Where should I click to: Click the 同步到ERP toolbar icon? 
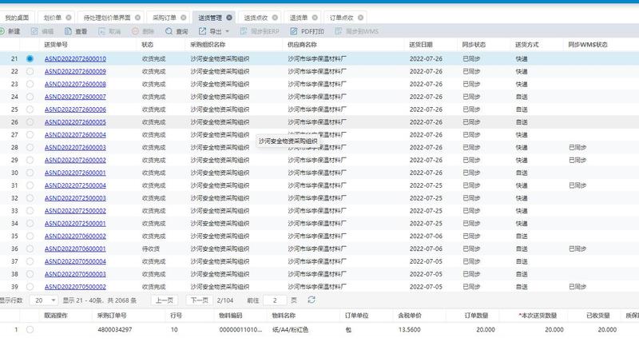244,31
